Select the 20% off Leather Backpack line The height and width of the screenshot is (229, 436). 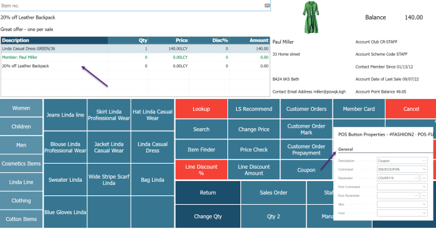point(135,66)
